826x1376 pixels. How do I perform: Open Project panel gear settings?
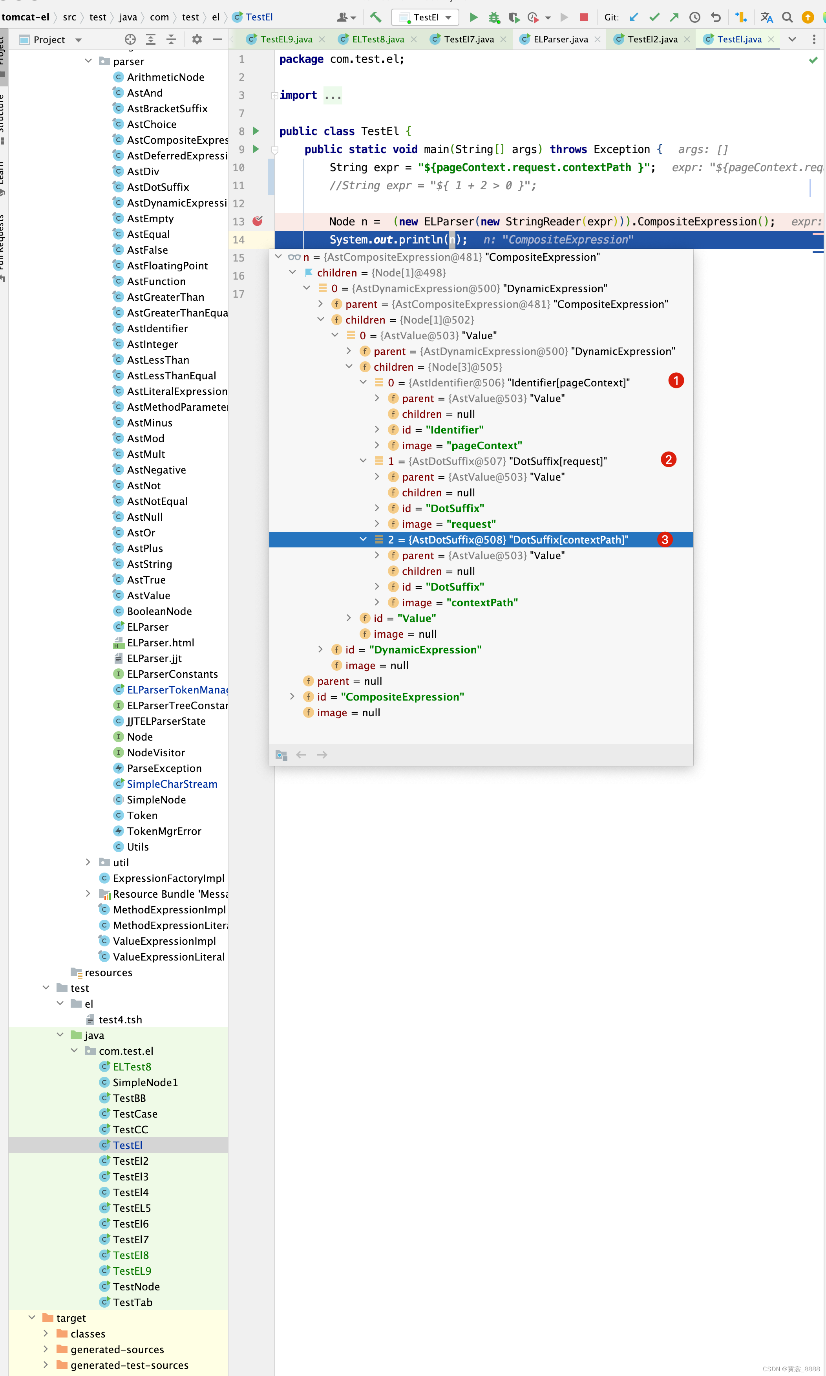tap(196, 39)
